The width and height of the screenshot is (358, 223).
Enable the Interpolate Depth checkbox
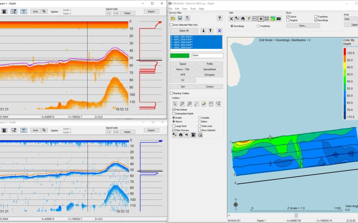[174, 114]
